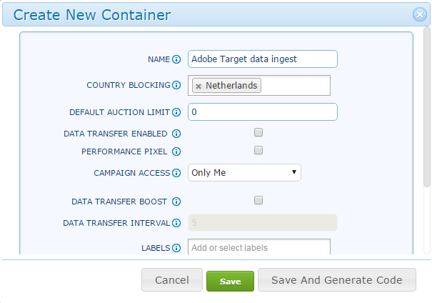Click the Performance Pixel info icon

pos(176,151)
